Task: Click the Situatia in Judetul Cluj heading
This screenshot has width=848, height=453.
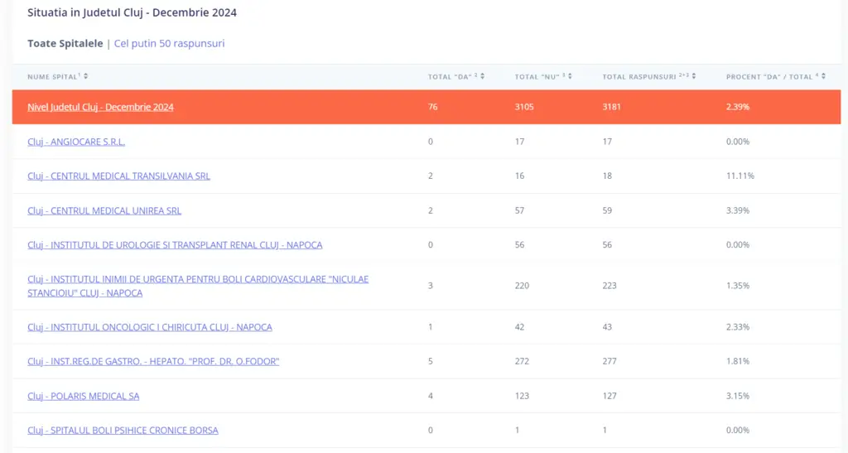Action: click(x=132, y=12)
